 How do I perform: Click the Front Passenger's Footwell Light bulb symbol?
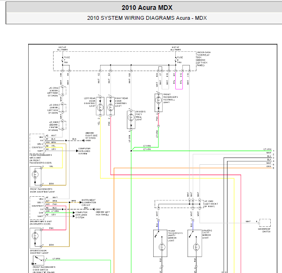[158, 100]
